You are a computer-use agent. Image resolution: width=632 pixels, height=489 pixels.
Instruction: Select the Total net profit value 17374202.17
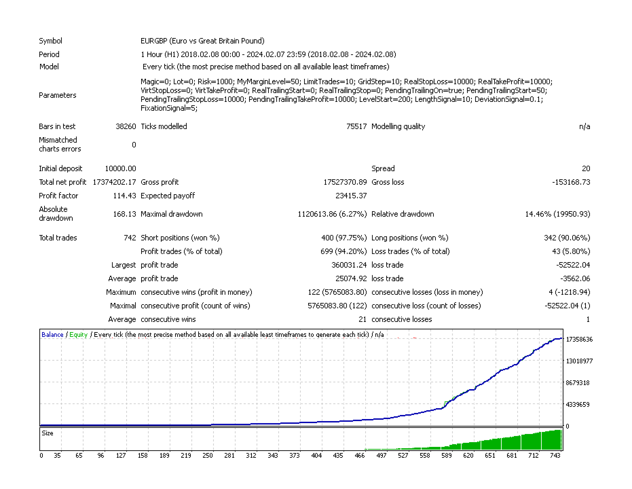click(115, 182)
